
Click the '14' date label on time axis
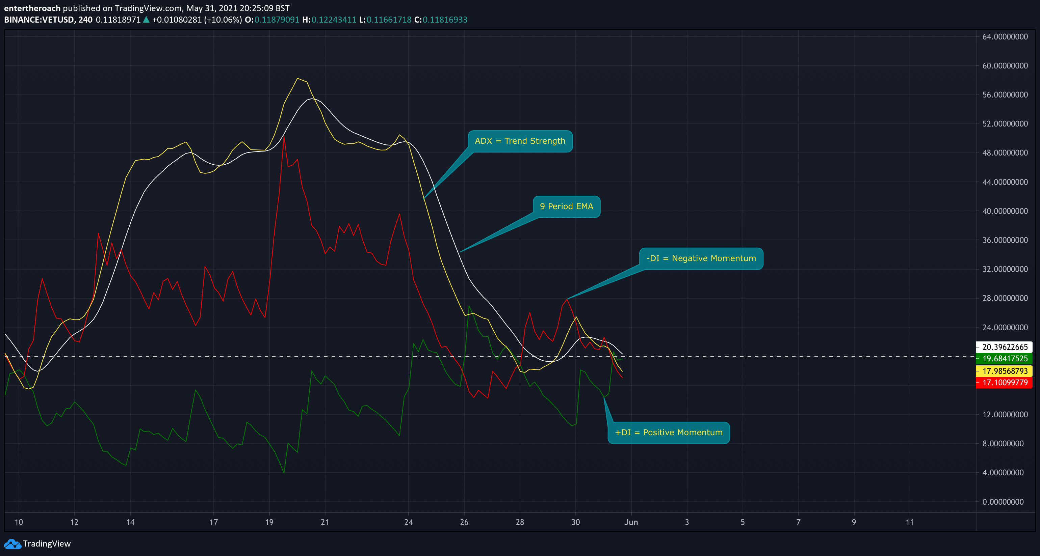130,523
